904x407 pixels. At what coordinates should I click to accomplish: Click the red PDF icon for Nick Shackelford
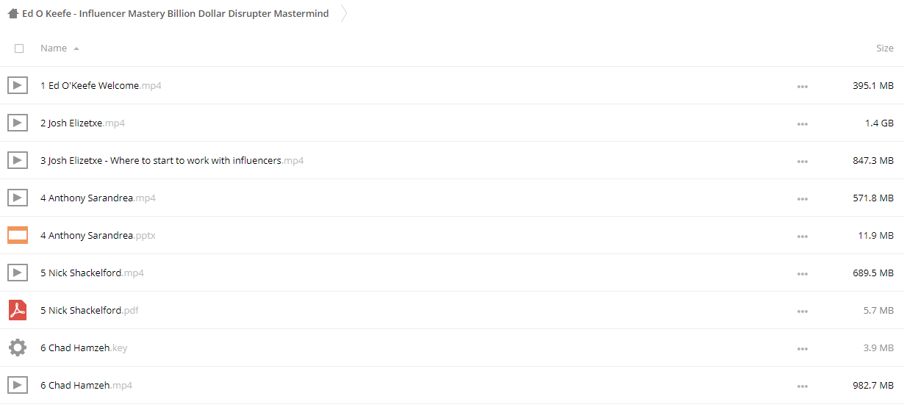18,310
